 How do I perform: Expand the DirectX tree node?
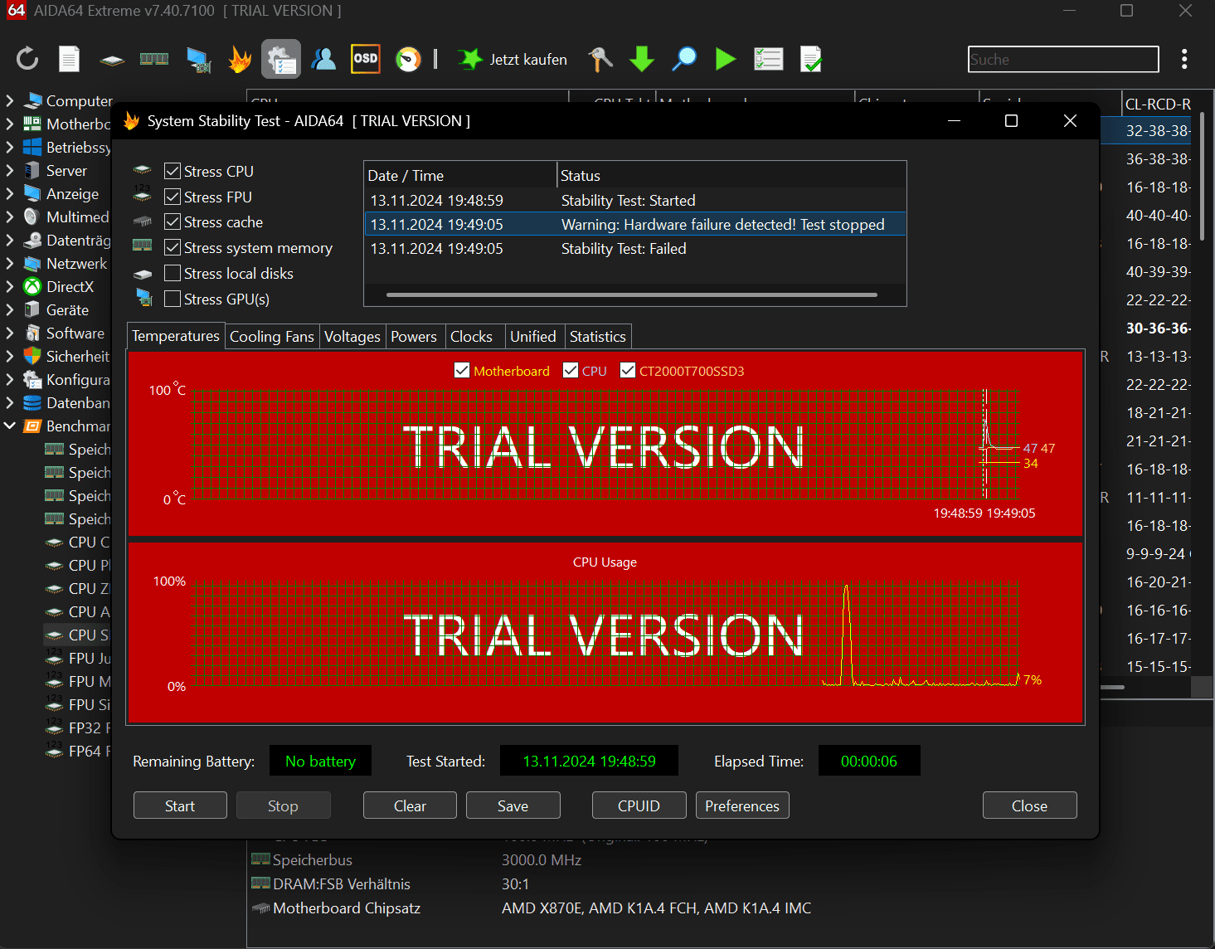(x=10, y=286)
